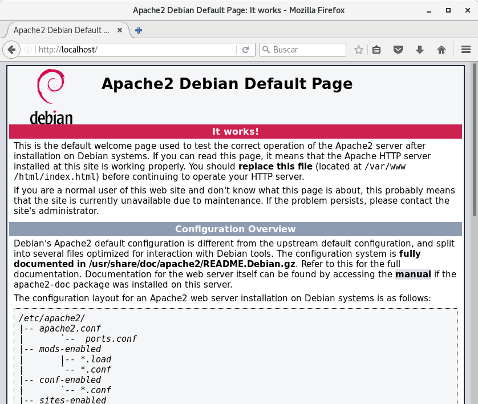Open the Downloads panel
This screenshot has width=478, height=404.
(420, 50)
